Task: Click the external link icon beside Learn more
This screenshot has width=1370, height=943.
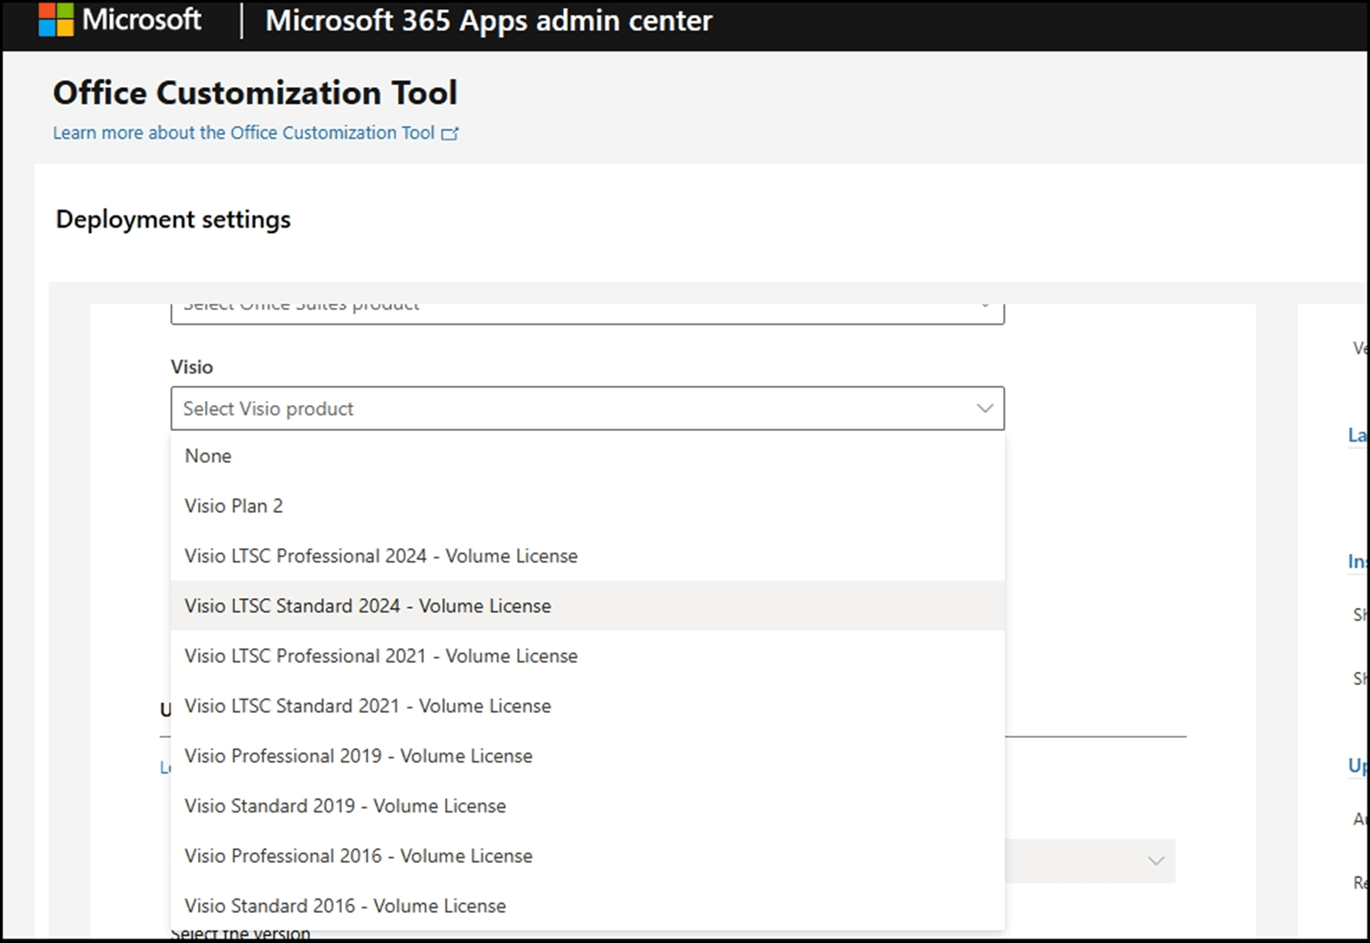Action: [450, 133]
